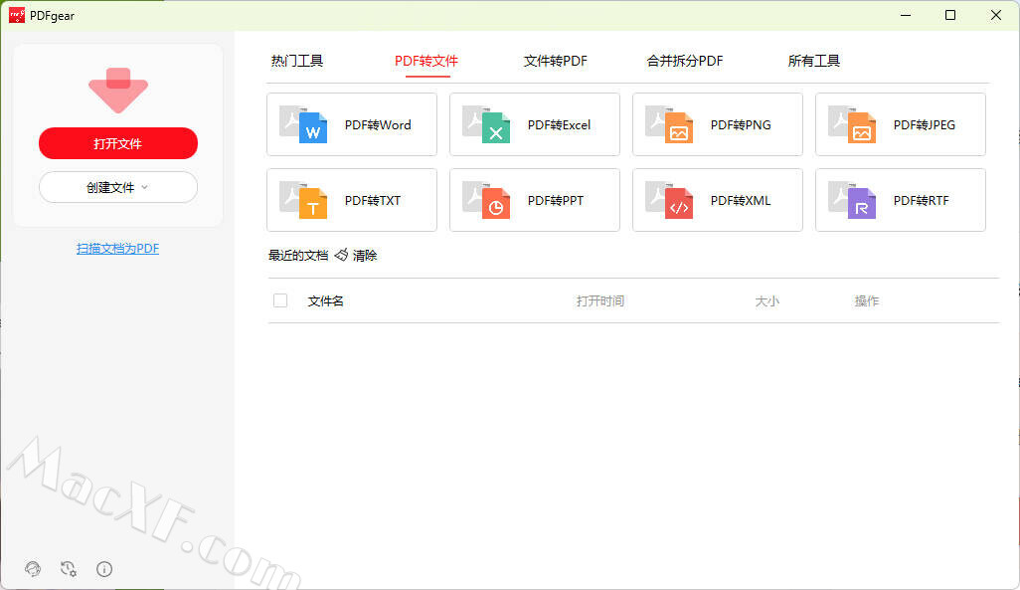
Task: Open customer support headset icon
Action: (x=33, y=569)
